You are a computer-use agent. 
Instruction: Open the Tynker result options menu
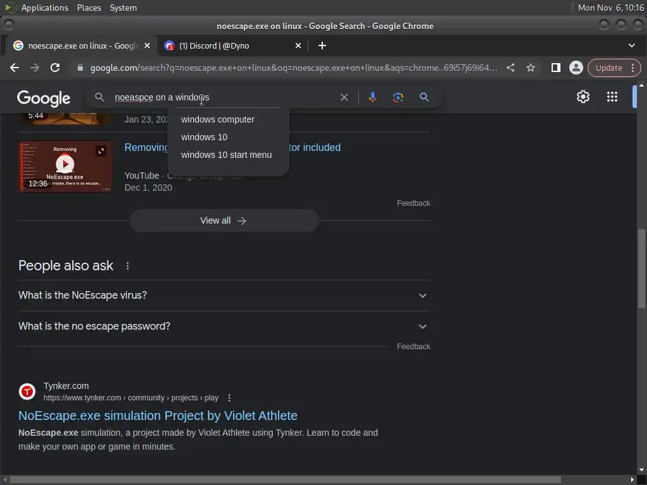[x=229, y=398]
